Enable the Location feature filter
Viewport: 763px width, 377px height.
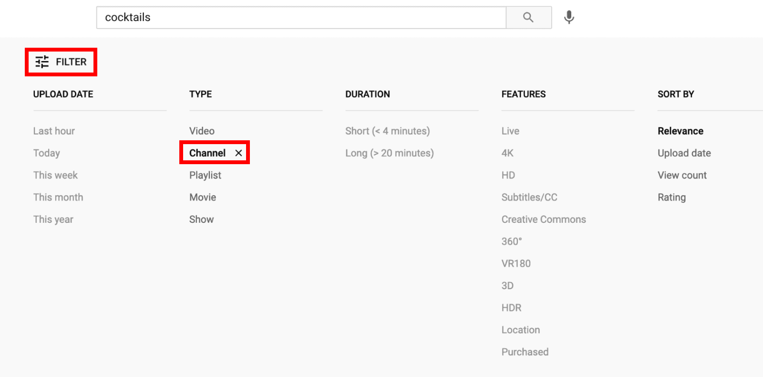click(x=521, y=330)
